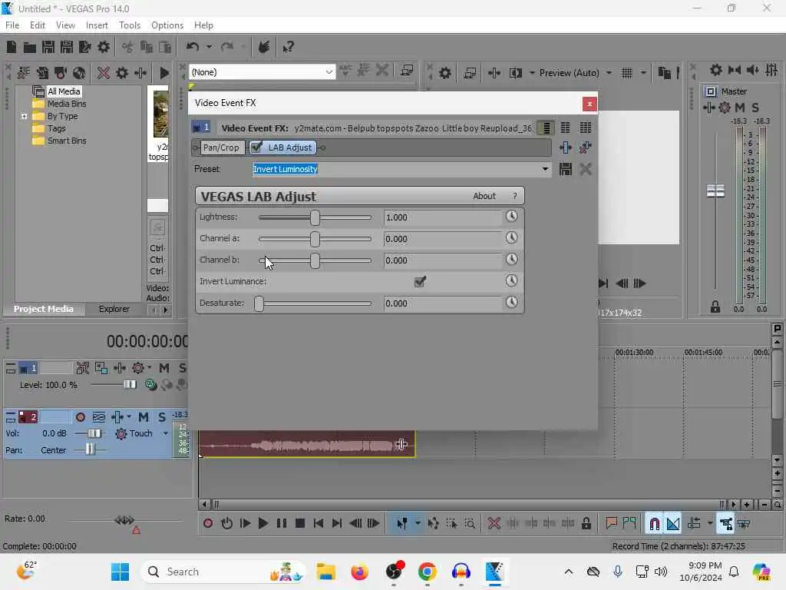Image resolution: width=786 pixels, height=590 pixels.
Task: Click the Open folder icon in main toolbar
Action: click(x=30, y=47)
